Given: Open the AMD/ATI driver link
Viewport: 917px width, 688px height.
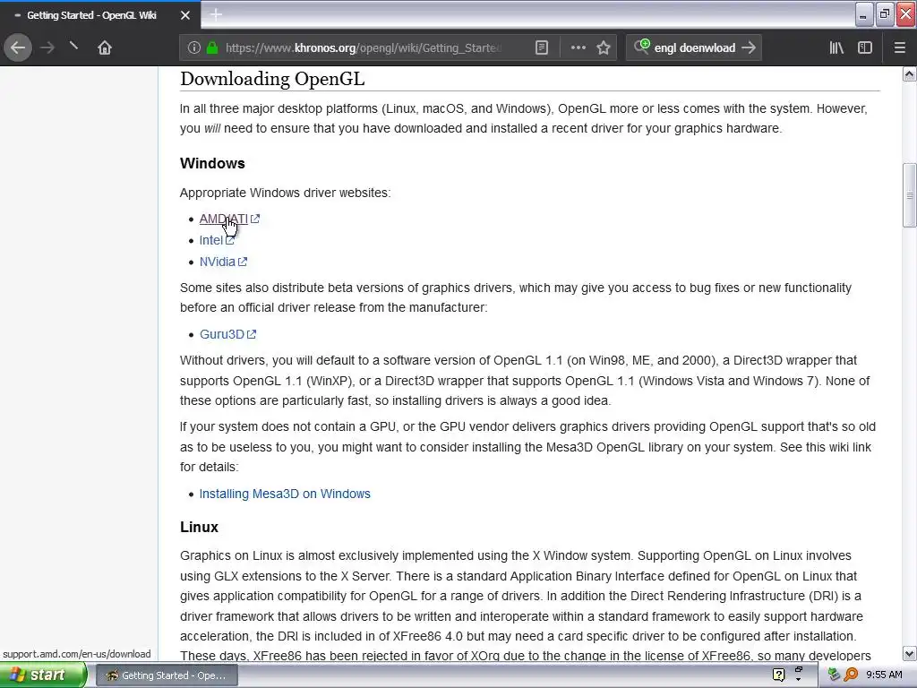Looking at the screenshot, I should point(223,219).
